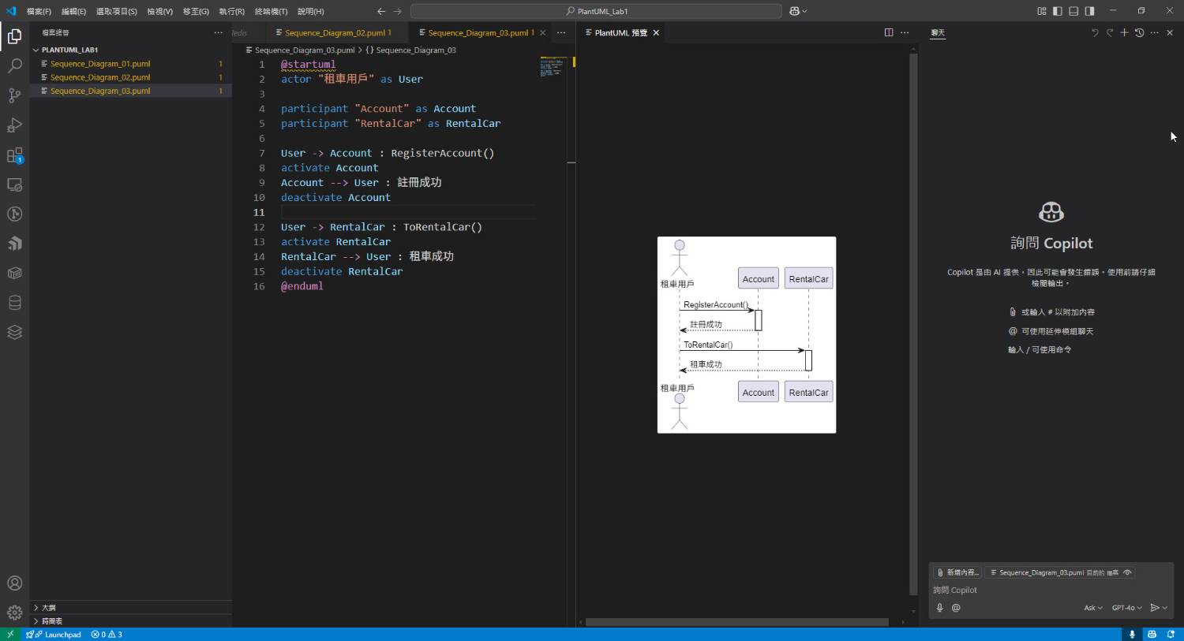
Task: Insert an @ mention in chat
Action: (956, 608)
